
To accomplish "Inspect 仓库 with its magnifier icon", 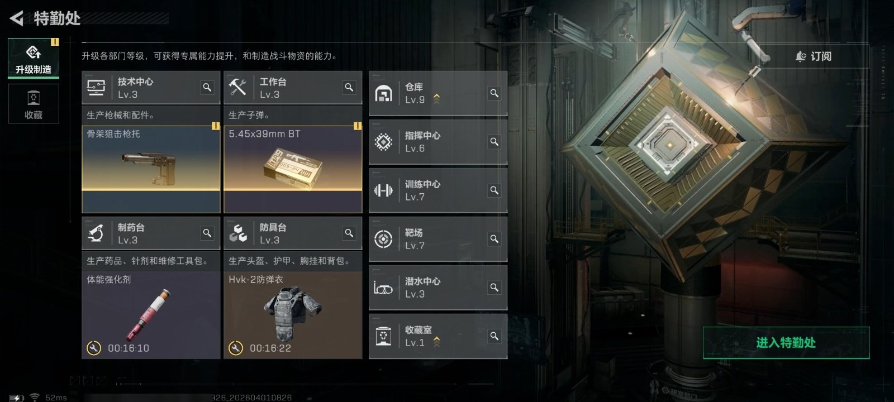I will [x=494, y=93].
